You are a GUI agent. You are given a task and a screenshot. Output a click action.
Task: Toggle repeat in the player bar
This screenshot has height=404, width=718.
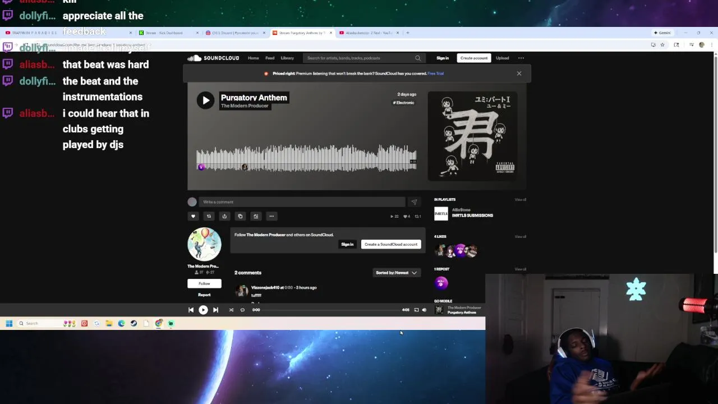point(242,310)
